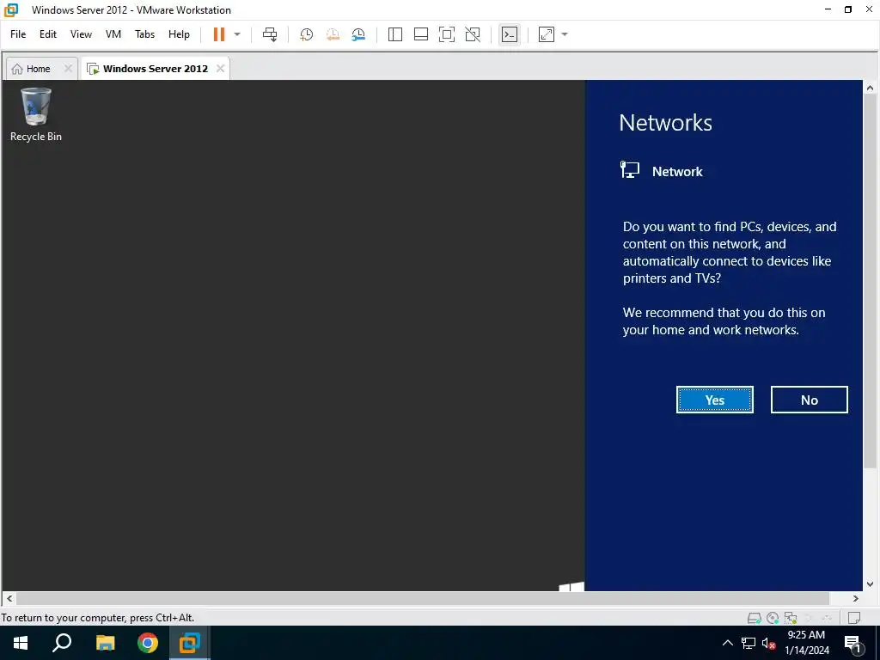The image size is (880, 660).
Task: Click Yes in the Networks panel
Action: coord(714,400)
